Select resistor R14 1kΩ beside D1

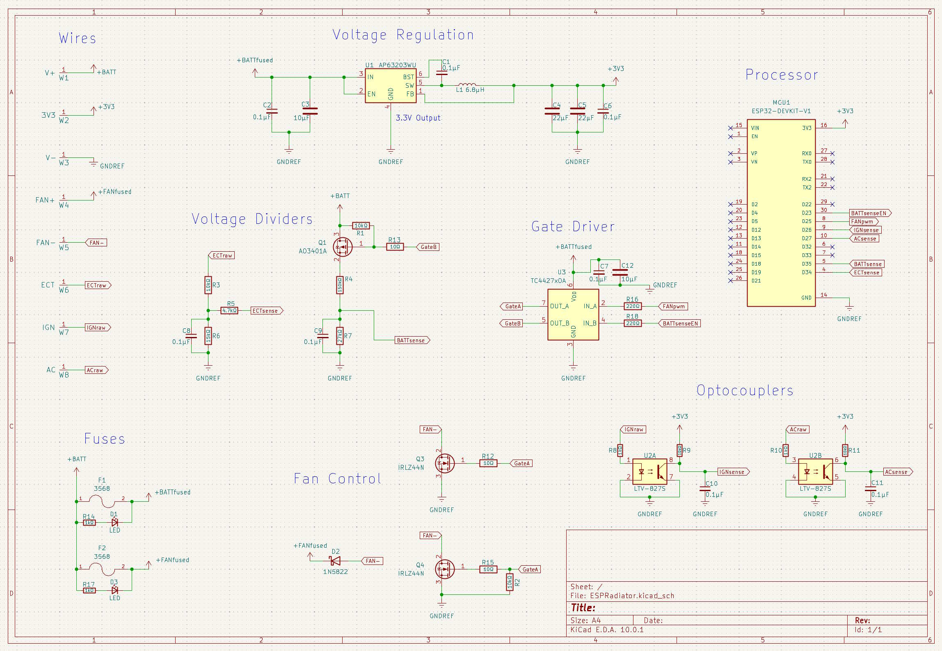[x=89, y=522]
